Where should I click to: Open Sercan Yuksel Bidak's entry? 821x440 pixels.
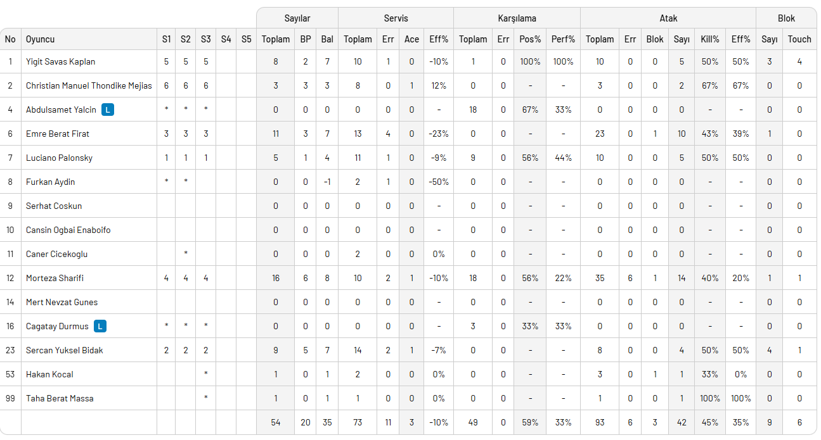coord(64,351)
